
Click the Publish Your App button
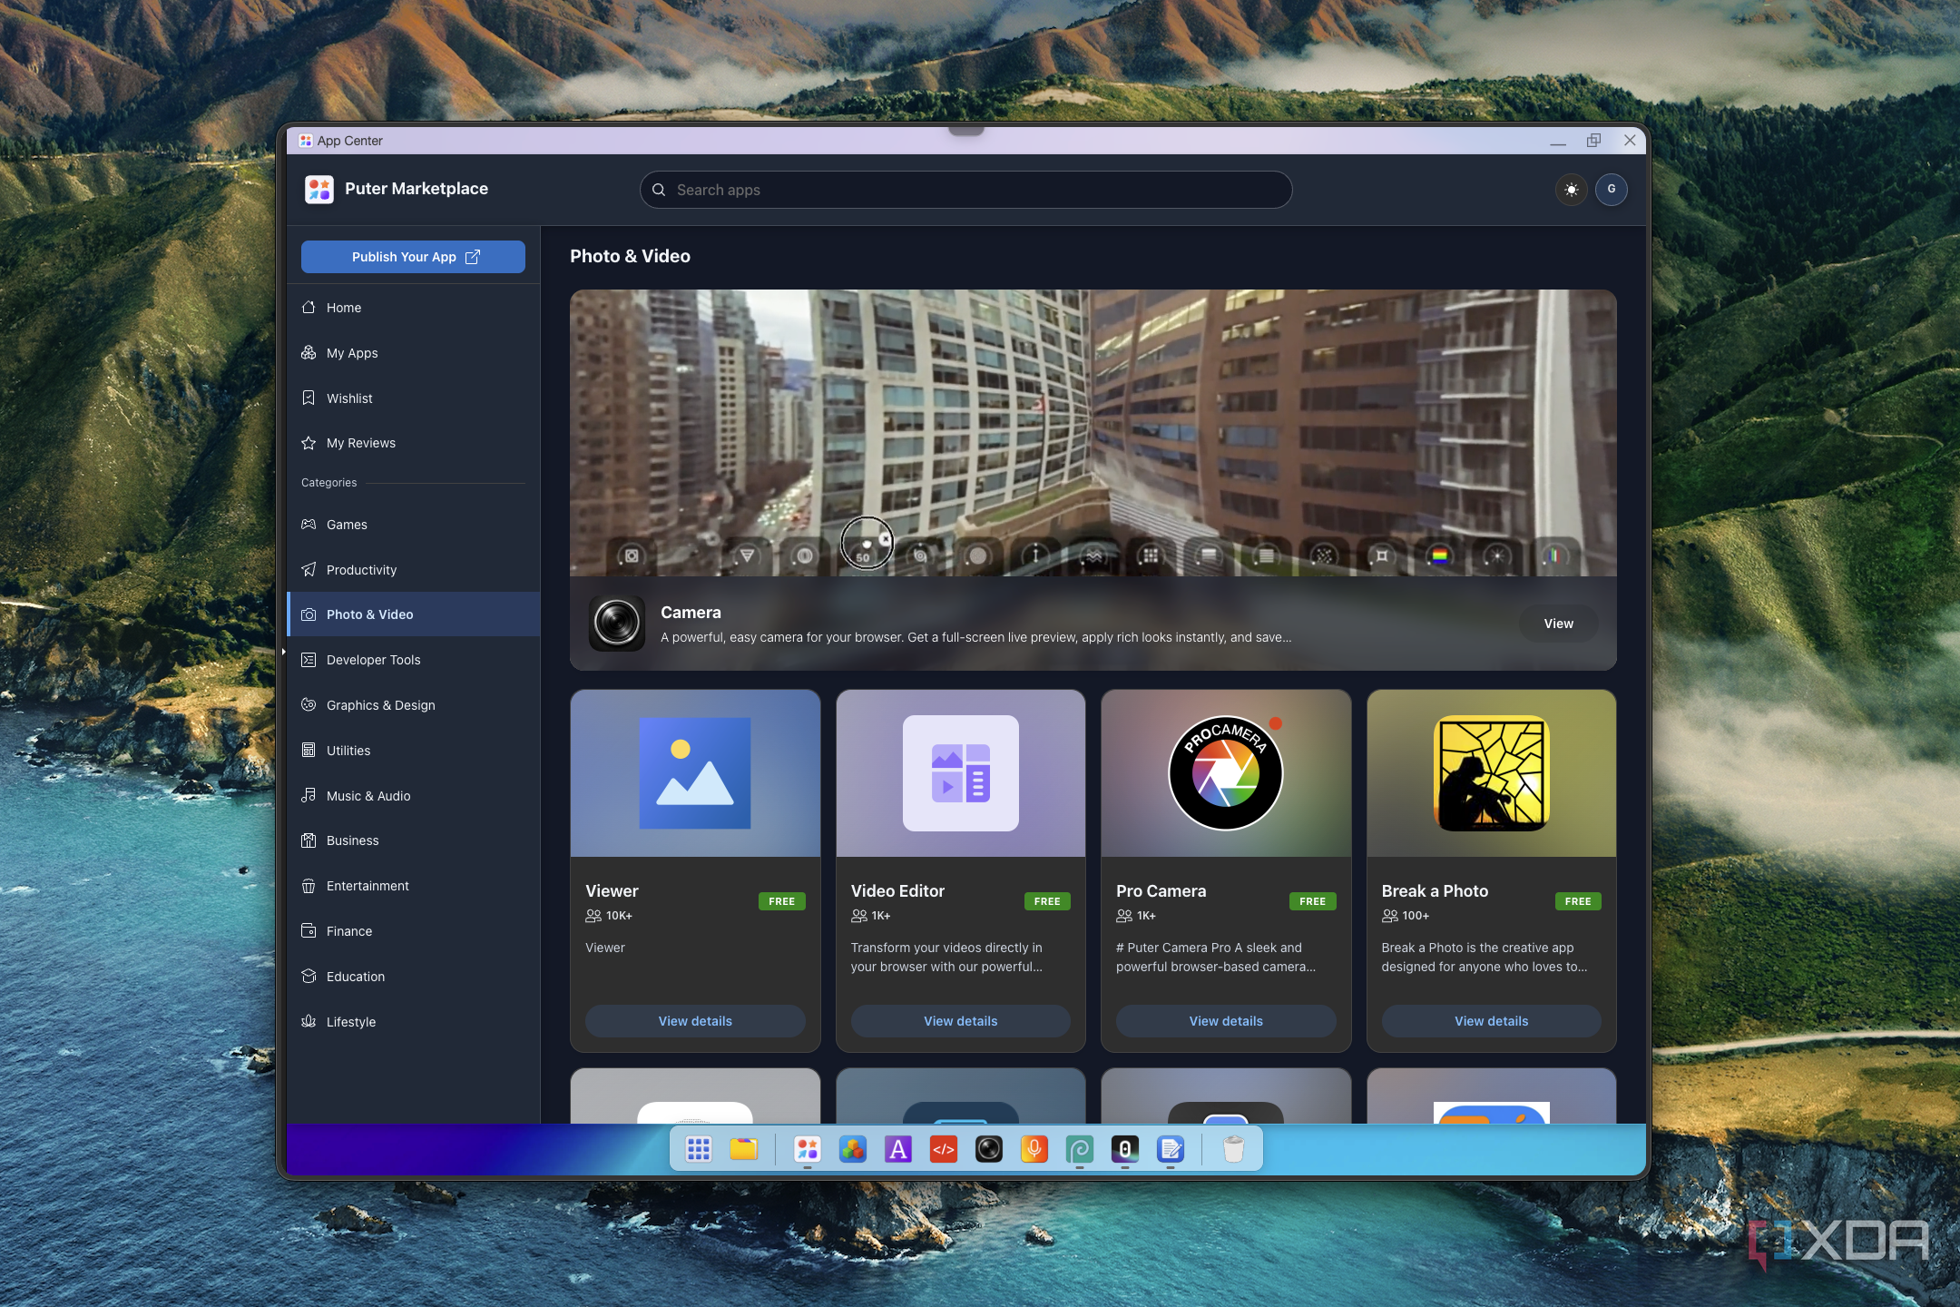point(413,257)
